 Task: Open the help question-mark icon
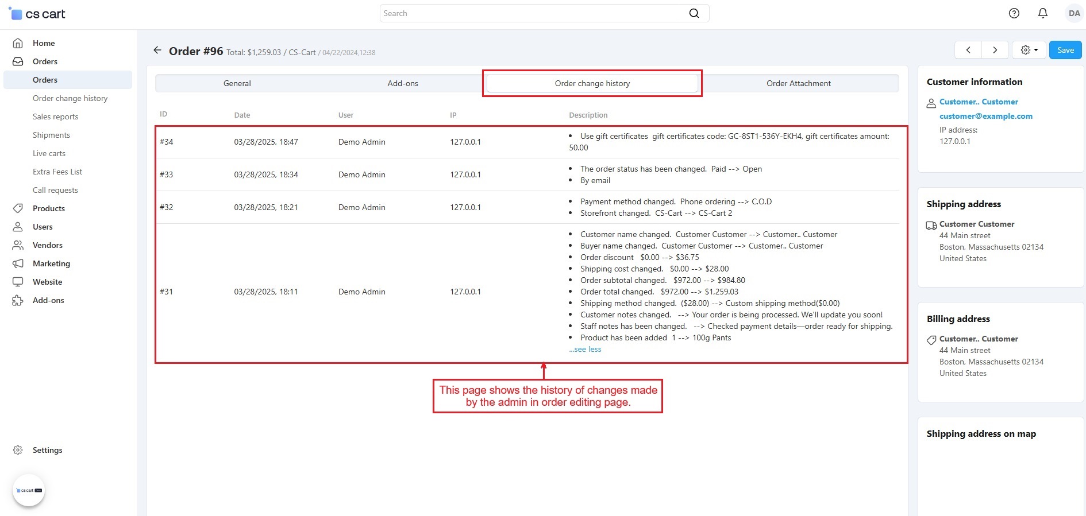[1014, 13]
